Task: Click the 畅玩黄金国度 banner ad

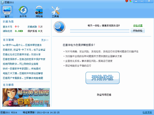Action: [26, 97]
